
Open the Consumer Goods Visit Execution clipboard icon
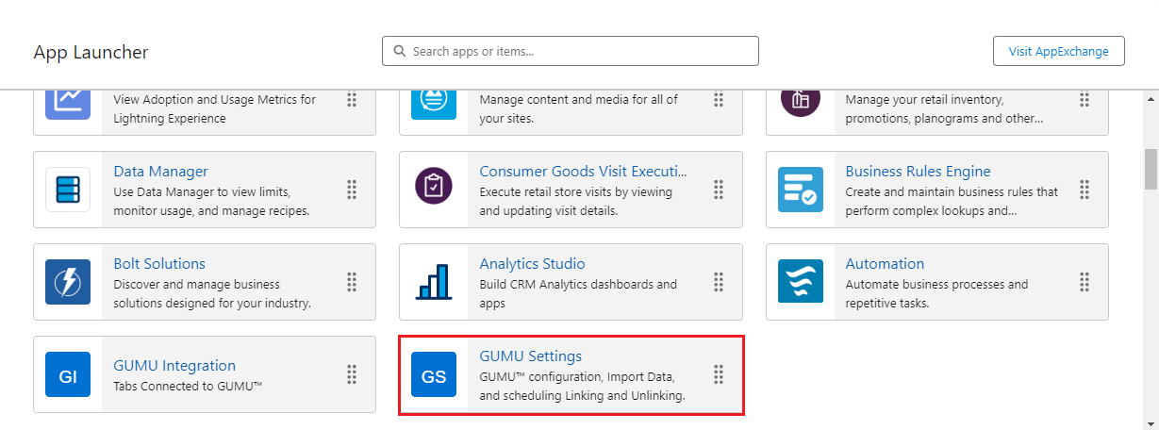tap(434, 190)
